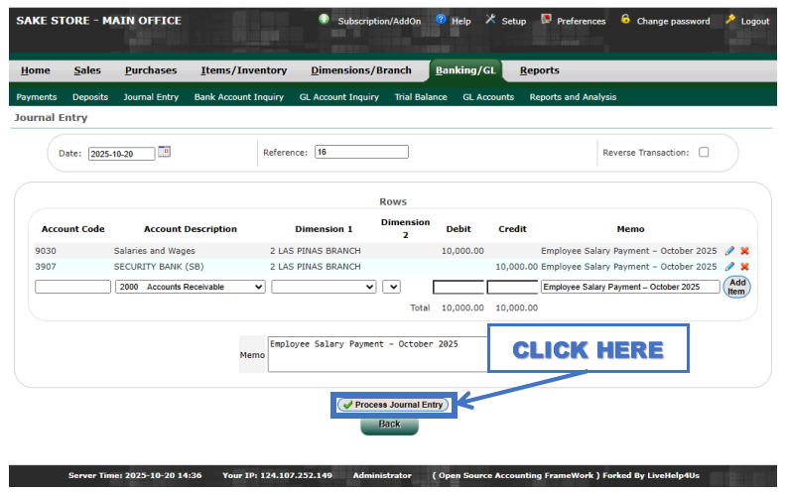Delete the SECURITY BANK (SB) row

coord(744,267)
